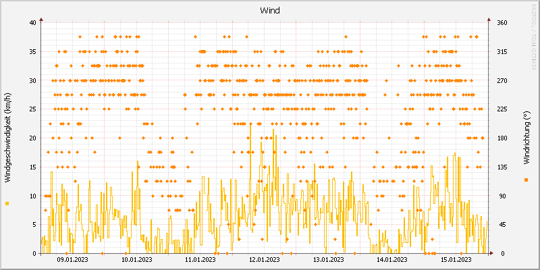The height and width of the screenshot is (270, 540).
Task: Click the left axis value 25
Action: [32, 109]
